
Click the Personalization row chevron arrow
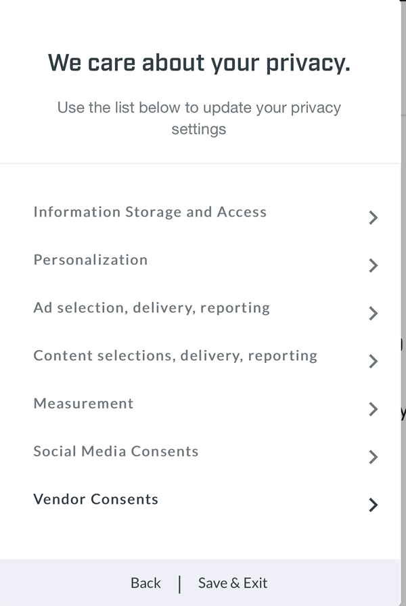coord(373,265)
